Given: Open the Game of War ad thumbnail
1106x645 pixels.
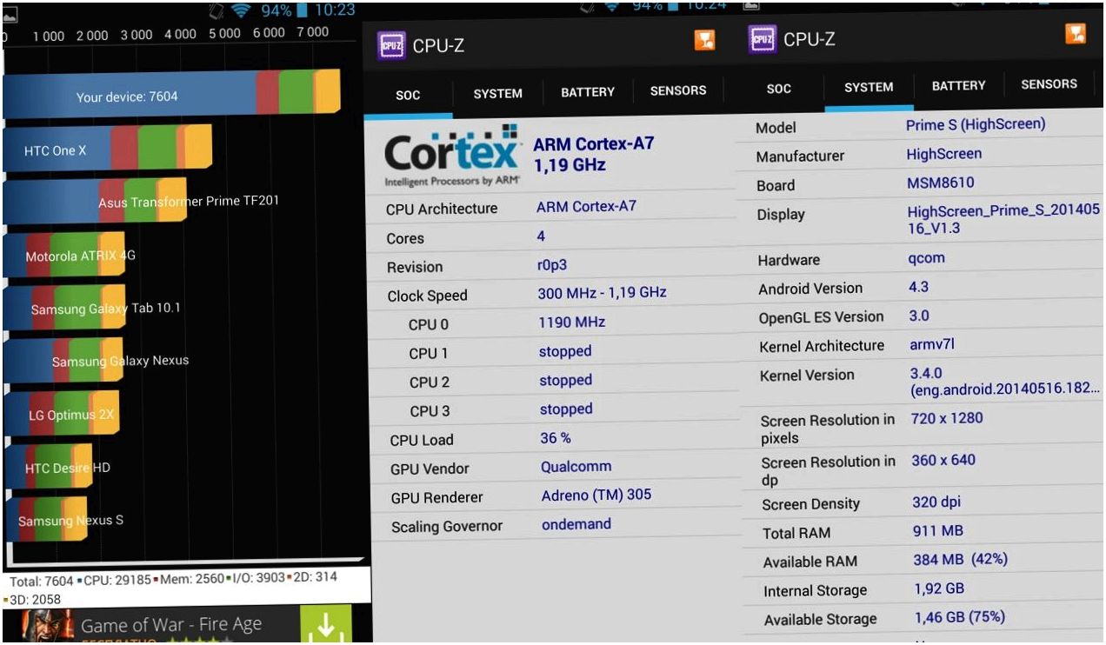Looking at the screenshot, I should tap(48, 627).
